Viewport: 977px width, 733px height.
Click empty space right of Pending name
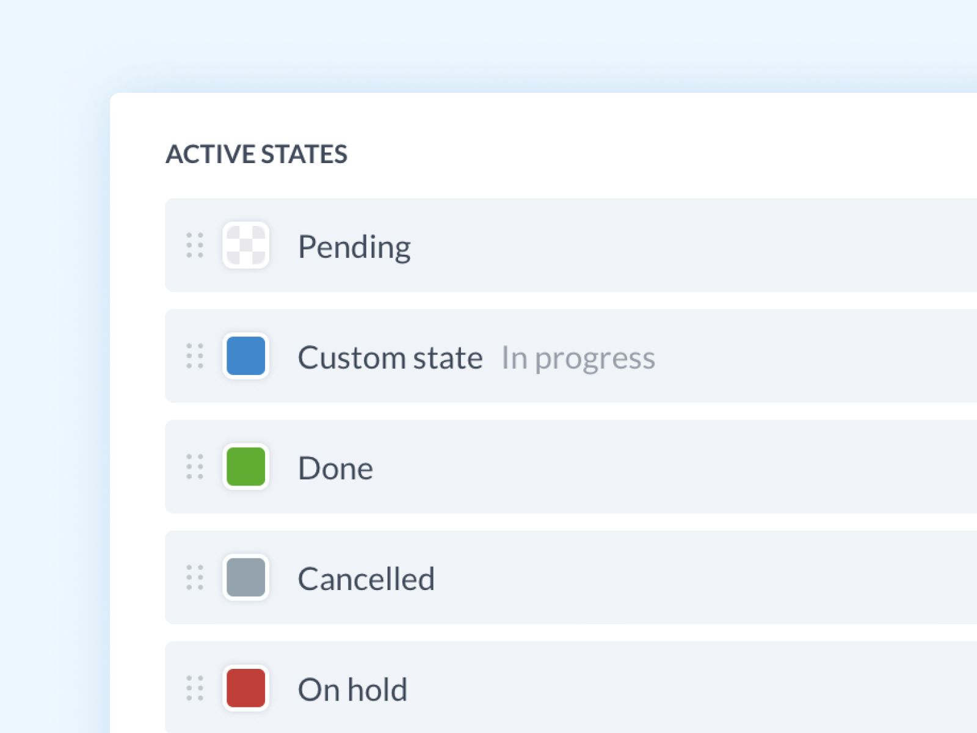pos(672,246)
